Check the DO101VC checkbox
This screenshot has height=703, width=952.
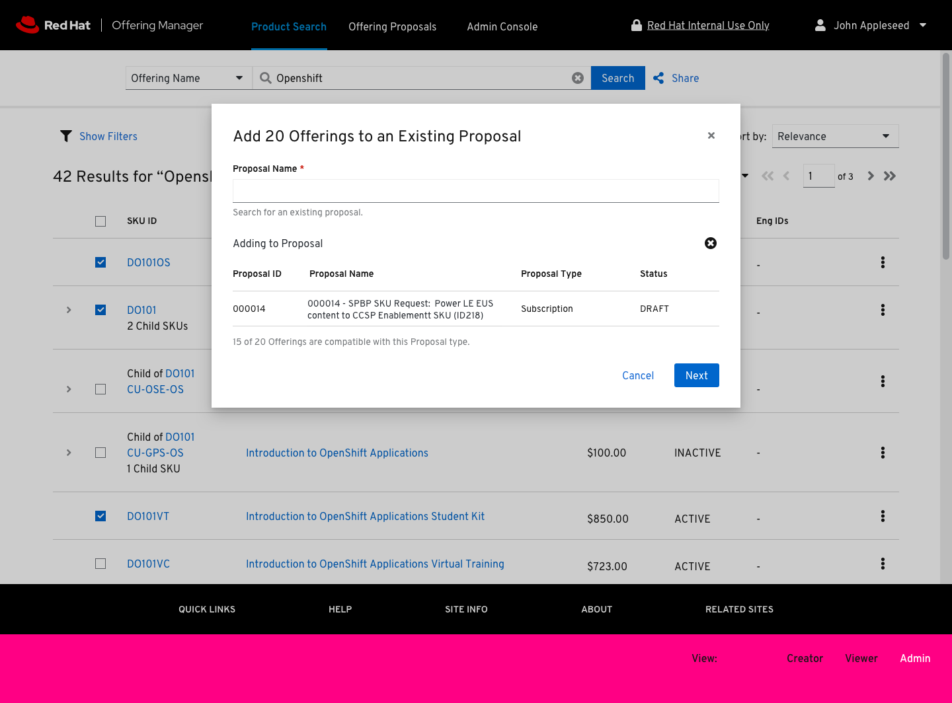(x=100, y=564)
